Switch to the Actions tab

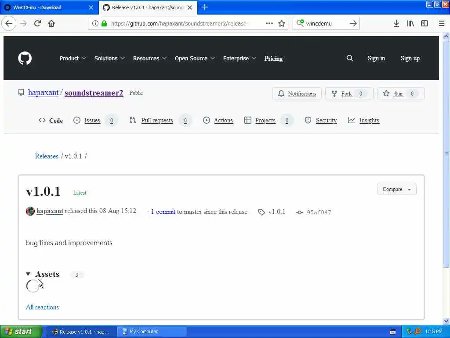click(x=218, y=121)
